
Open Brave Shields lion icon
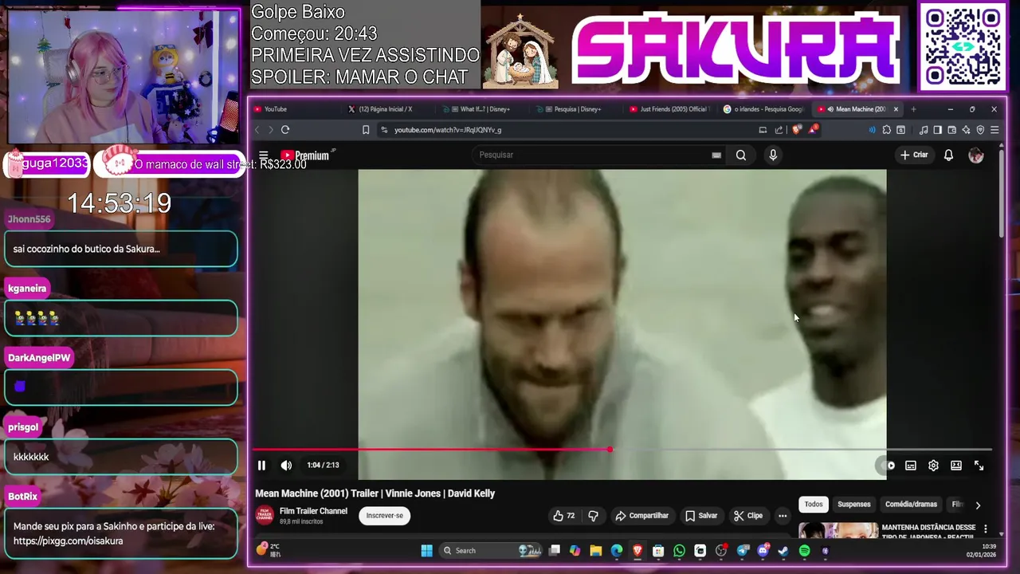(796, 130)
